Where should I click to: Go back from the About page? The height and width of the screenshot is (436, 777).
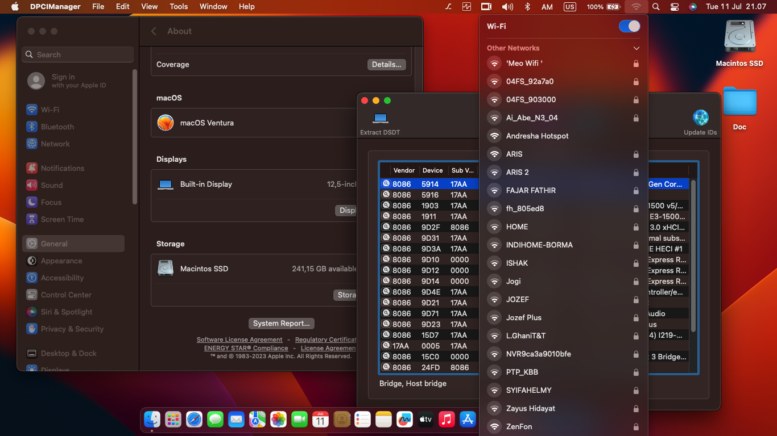[154, 31]
